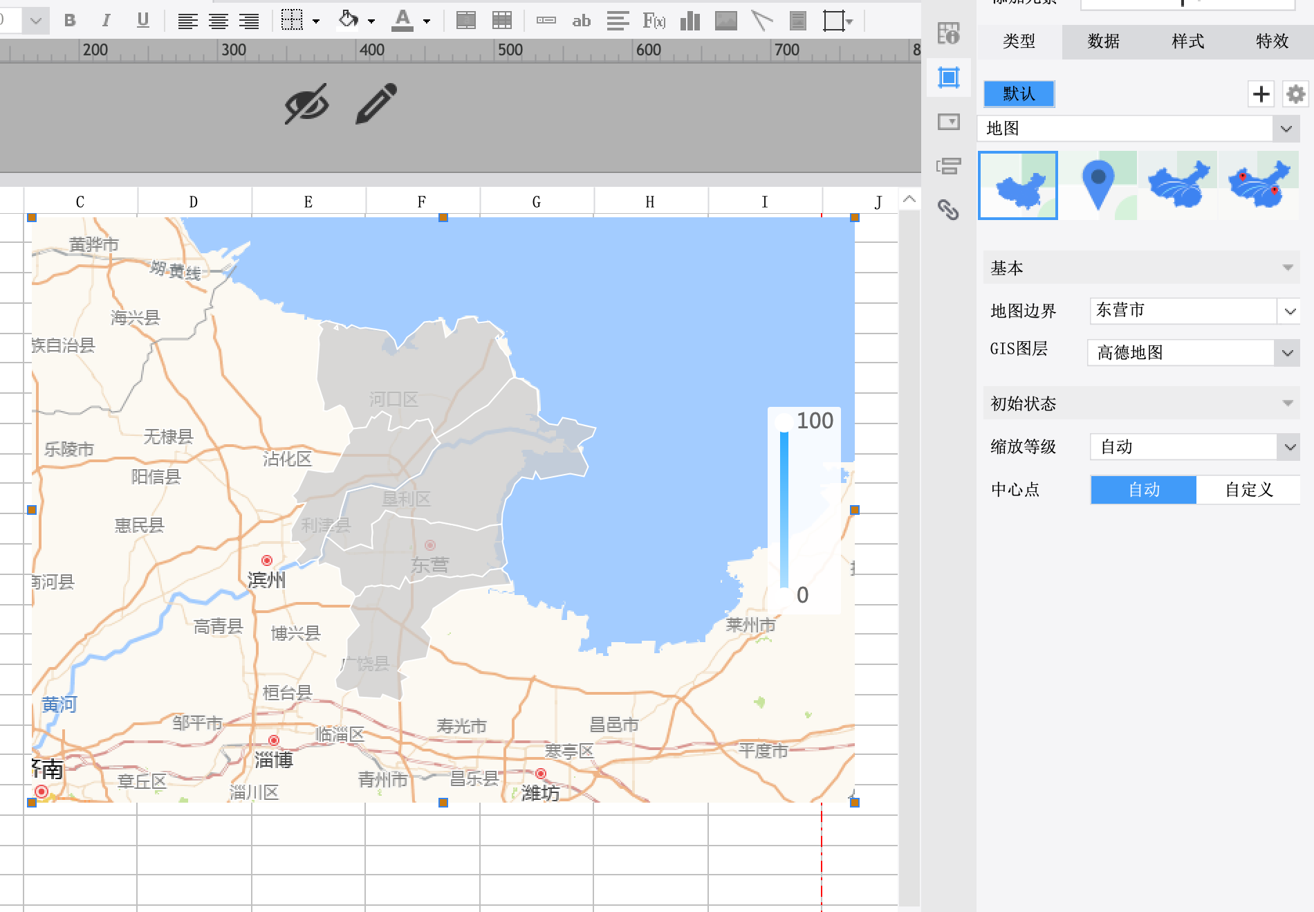Set 中心点 to 自动
The height and width of the screenshot is (912, 1314).
(1144, 490)
